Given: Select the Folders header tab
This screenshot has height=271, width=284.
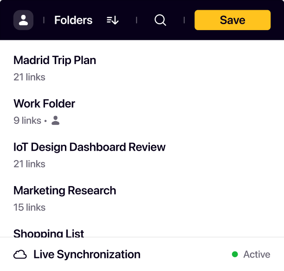Looking at the screenshot, I should coord(73,20).
